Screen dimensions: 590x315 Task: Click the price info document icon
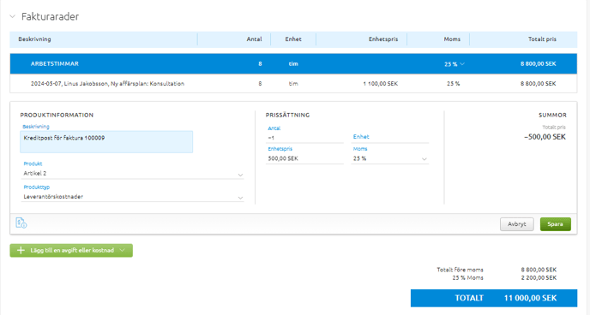[21, 223]
